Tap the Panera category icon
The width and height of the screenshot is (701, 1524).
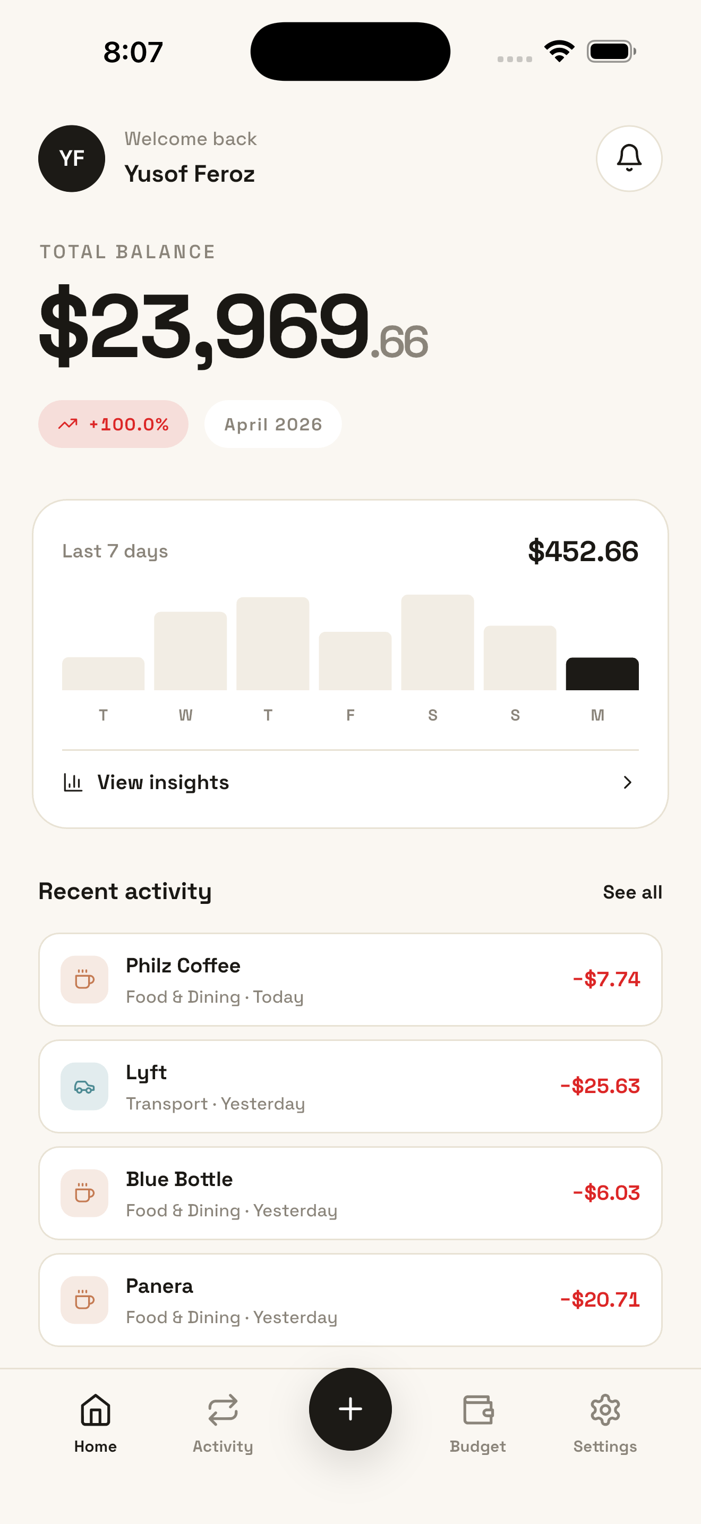pos(84,1300)
